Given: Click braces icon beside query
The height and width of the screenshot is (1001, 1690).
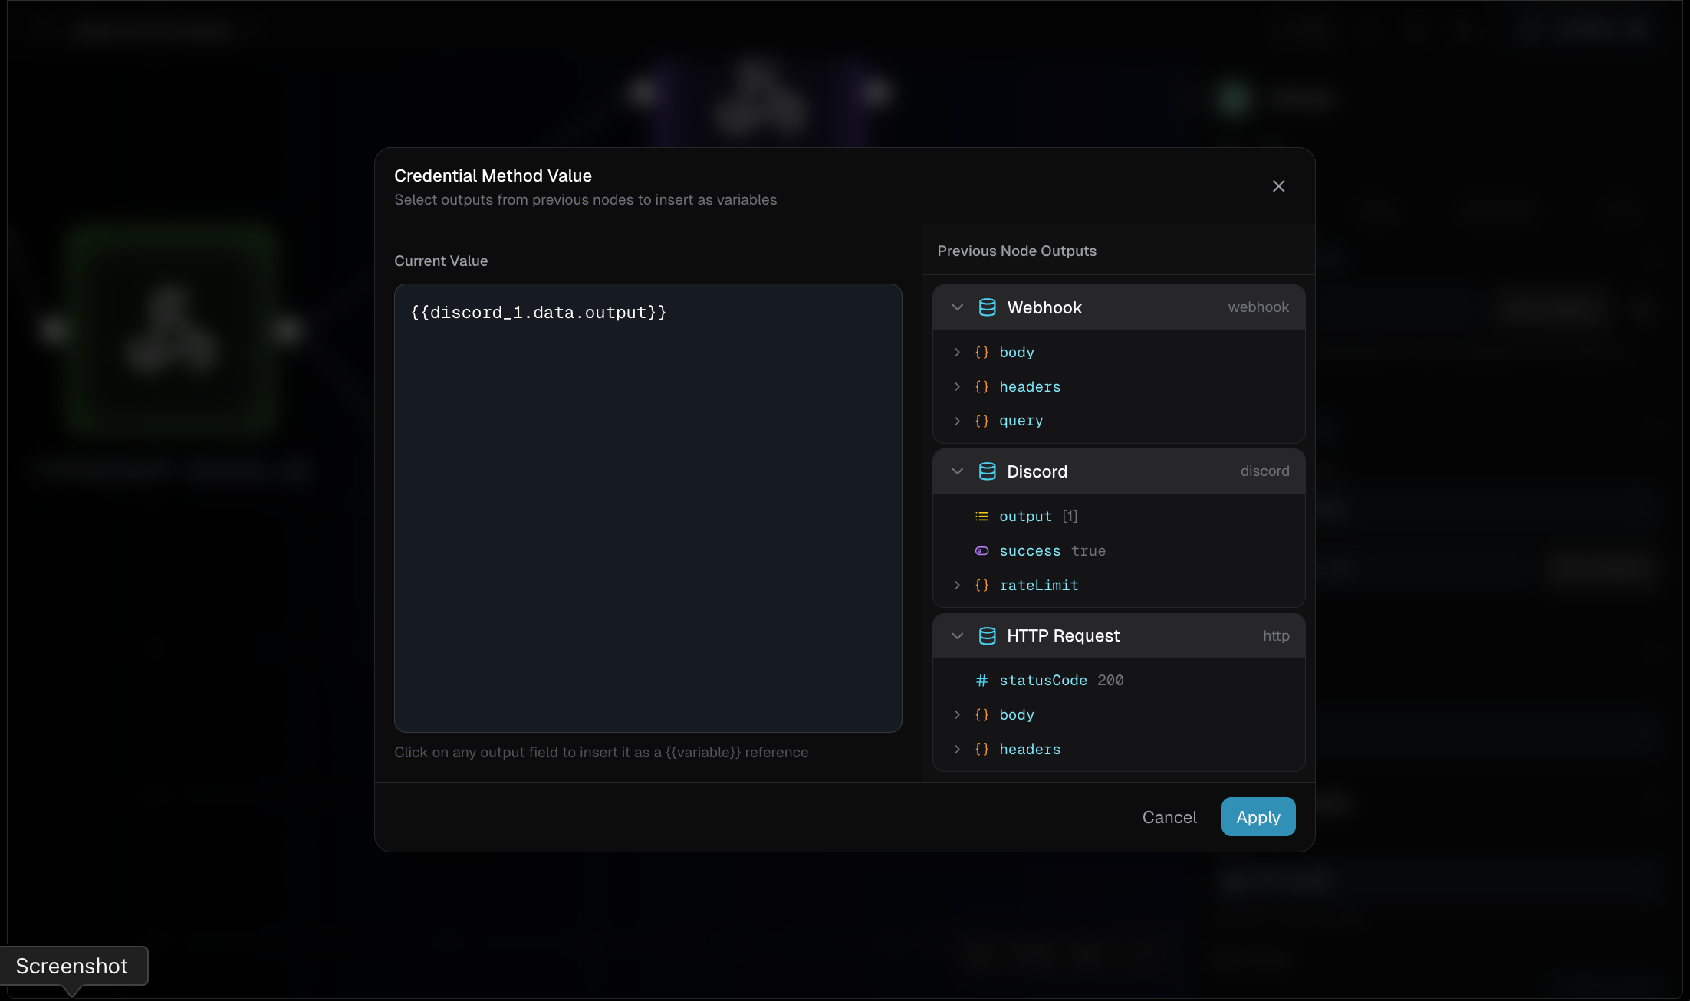Looking at the screenshot, I should [981, 421].
